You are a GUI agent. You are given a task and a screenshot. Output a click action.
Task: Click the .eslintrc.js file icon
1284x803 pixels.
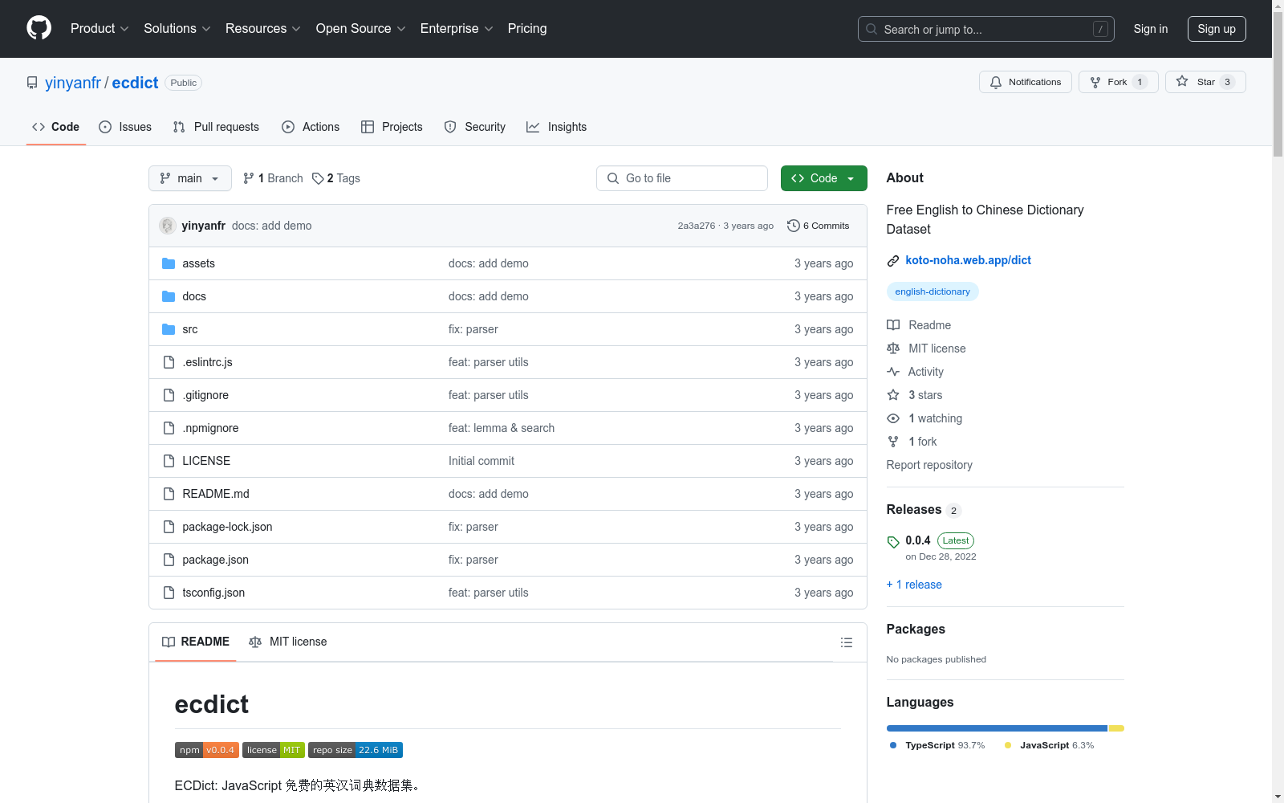(169, 362)
